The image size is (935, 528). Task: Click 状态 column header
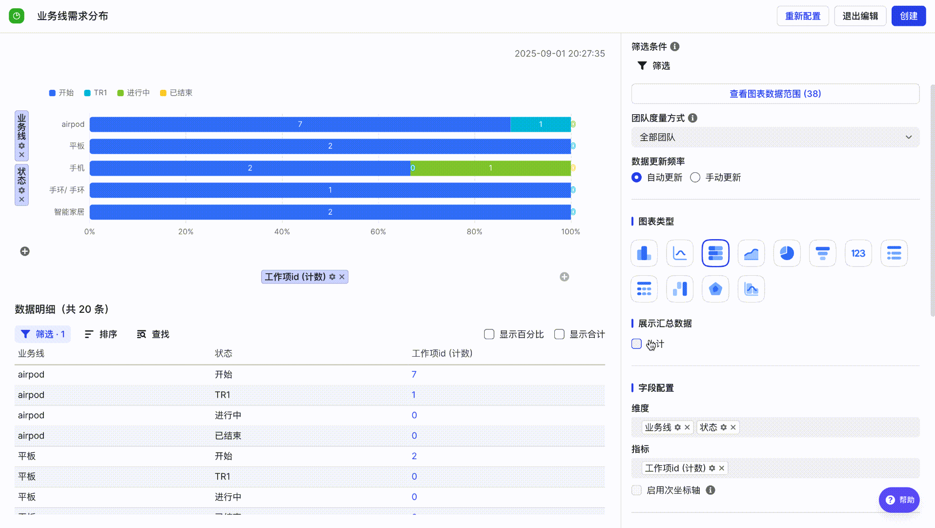[224, 354]
